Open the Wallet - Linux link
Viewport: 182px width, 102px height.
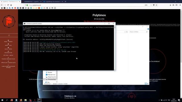click(8, 45)
